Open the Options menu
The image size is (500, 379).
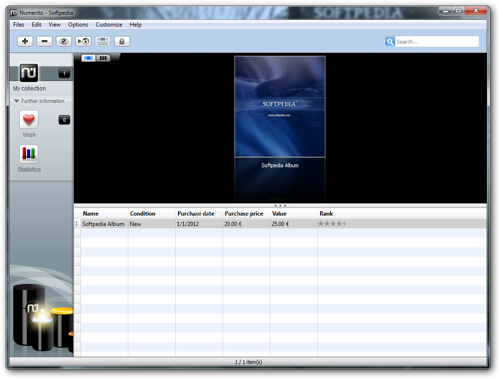point(78,25)
